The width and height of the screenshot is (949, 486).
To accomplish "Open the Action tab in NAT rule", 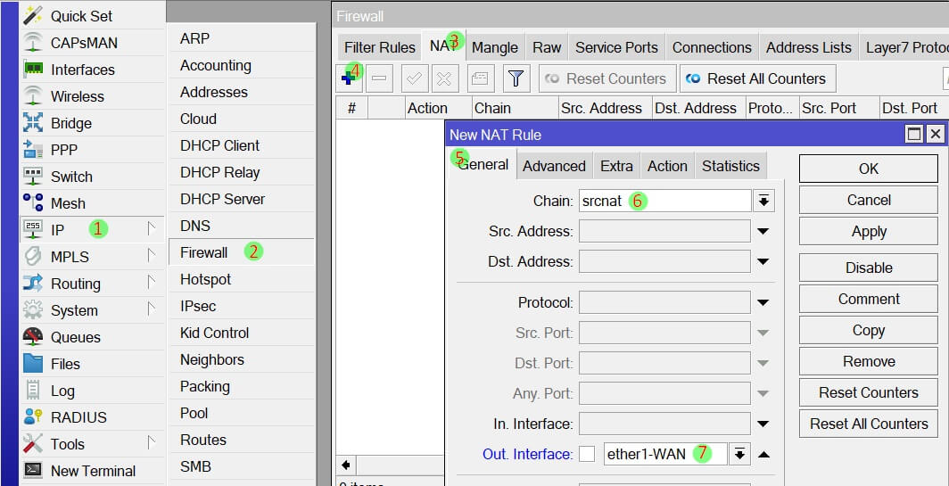I will tap(667, 166).
